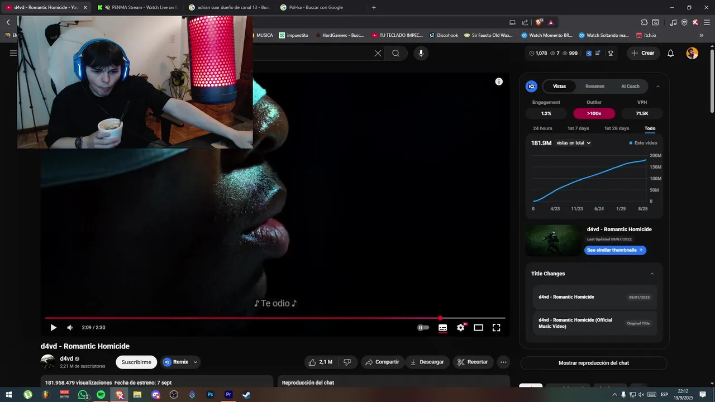Play the Romantic Homicide video
This screenshot has height=402, width=715.
(53, 328)
